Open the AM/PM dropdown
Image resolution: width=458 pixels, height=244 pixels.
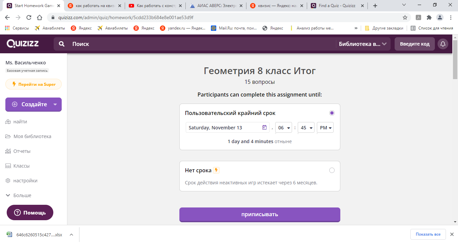[x=325, y=127]
